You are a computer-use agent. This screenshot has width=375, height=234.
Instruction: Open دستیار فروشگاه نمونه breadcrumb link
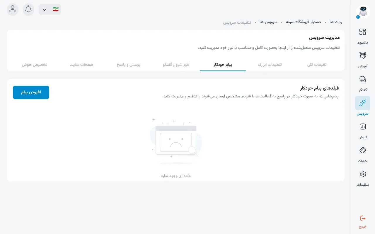(x=304, y=22)
